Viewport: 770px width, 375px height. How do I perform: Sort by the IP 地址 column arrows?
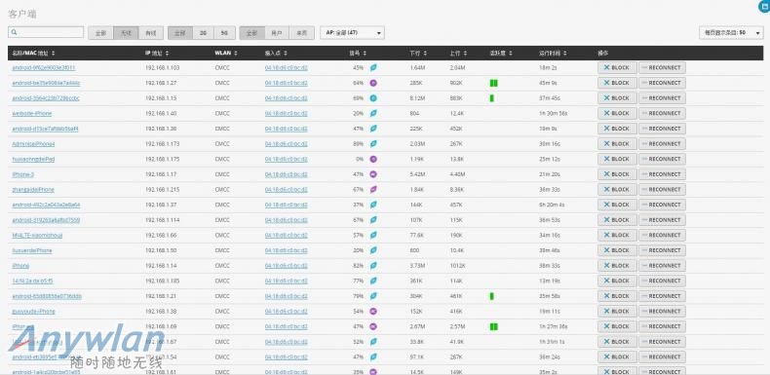click(x=167, y=53)
